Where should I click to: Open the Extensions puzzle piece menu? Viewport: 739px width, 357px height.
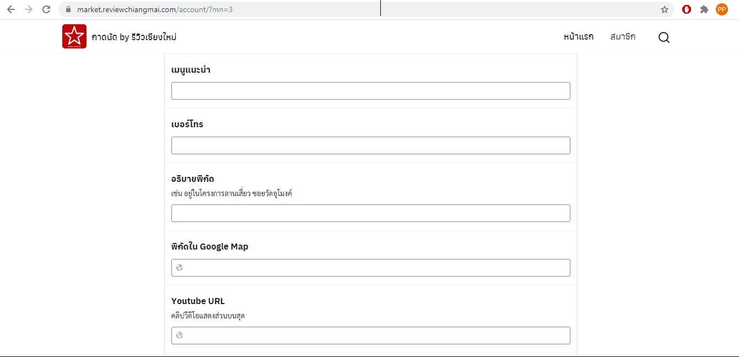click(x=704, y=9)
